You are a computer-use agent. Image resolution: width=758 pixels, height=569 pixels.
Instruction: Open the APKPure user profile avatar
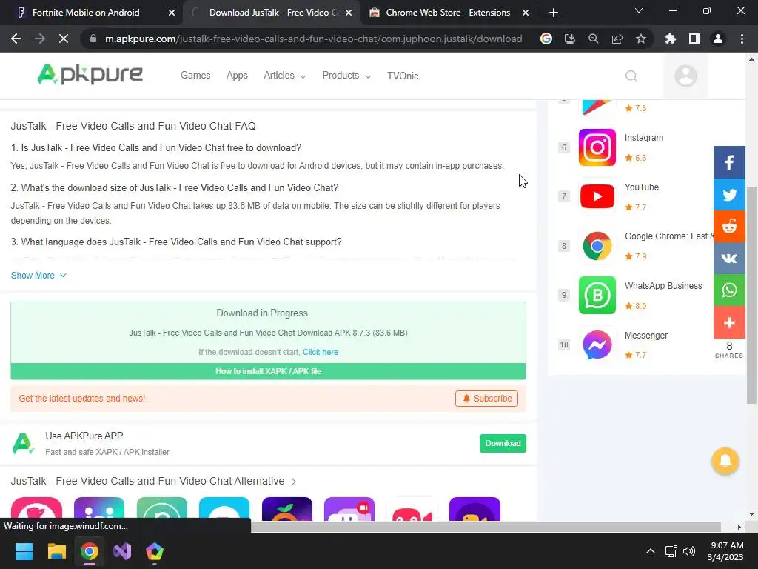685,76
